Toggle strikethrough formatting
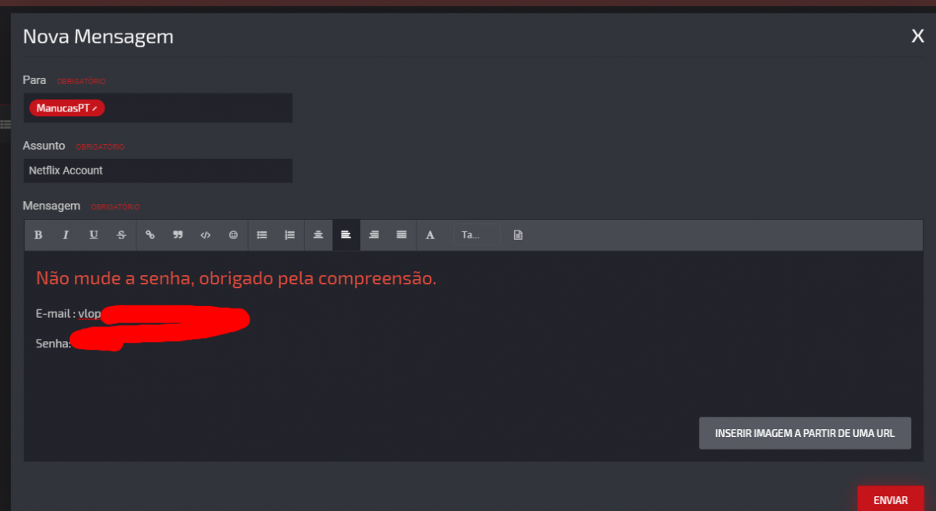The height and width of the screenshot is (511, 936). pos(122,234)
